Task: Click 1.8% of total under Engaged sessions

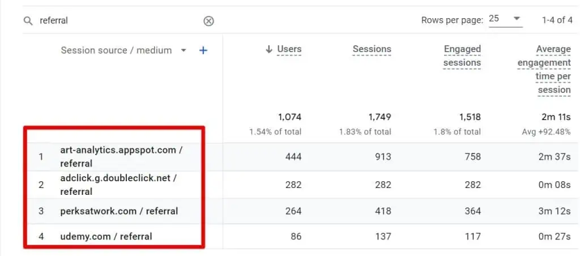Action: click(458, 132)
